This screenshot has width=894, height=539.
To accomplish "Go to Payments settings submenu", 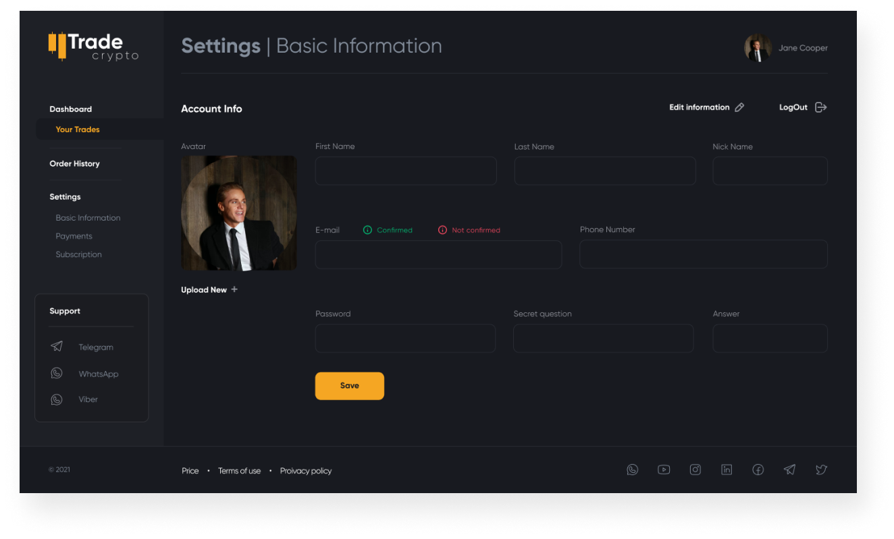I will [x=74, y=236].
